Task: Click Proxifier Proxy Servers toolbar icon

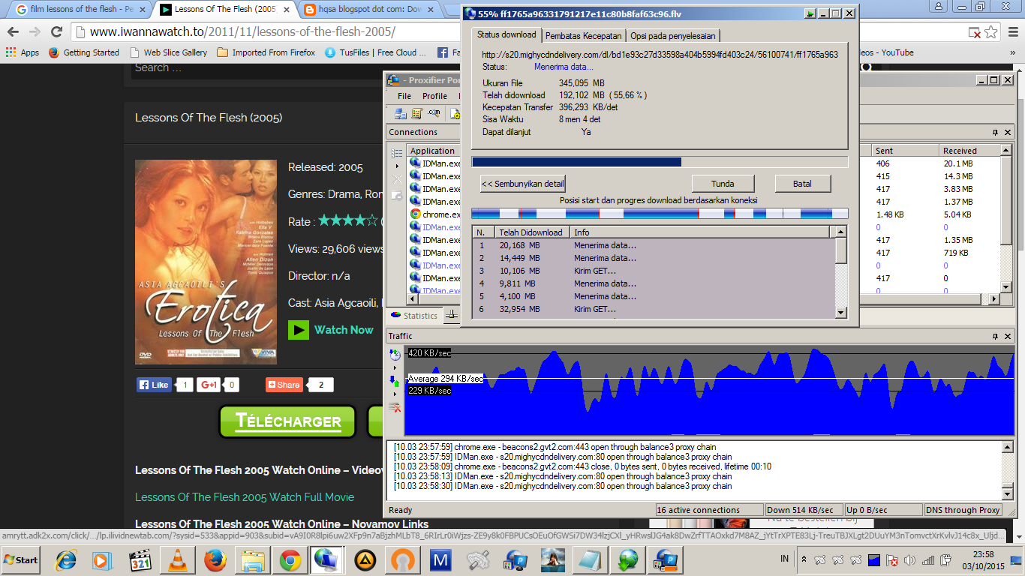Action: point(401,114)
